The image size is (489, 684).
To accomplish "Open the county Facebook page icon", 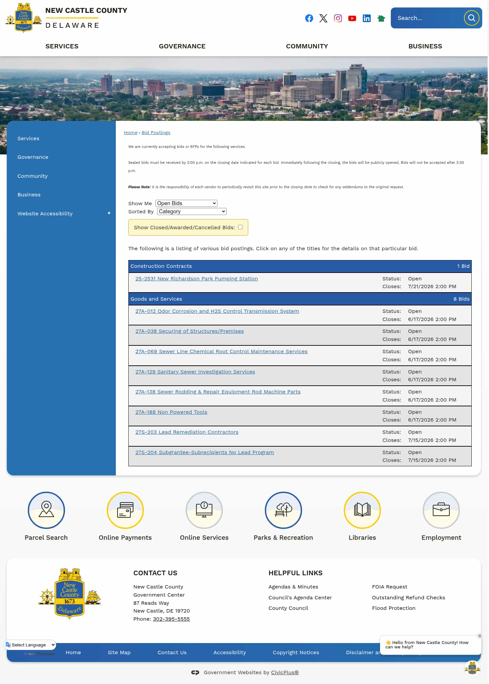I will tap(309, 18).
